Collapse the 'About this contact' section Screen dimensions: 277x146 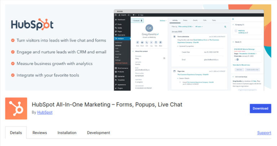(133, 51)
